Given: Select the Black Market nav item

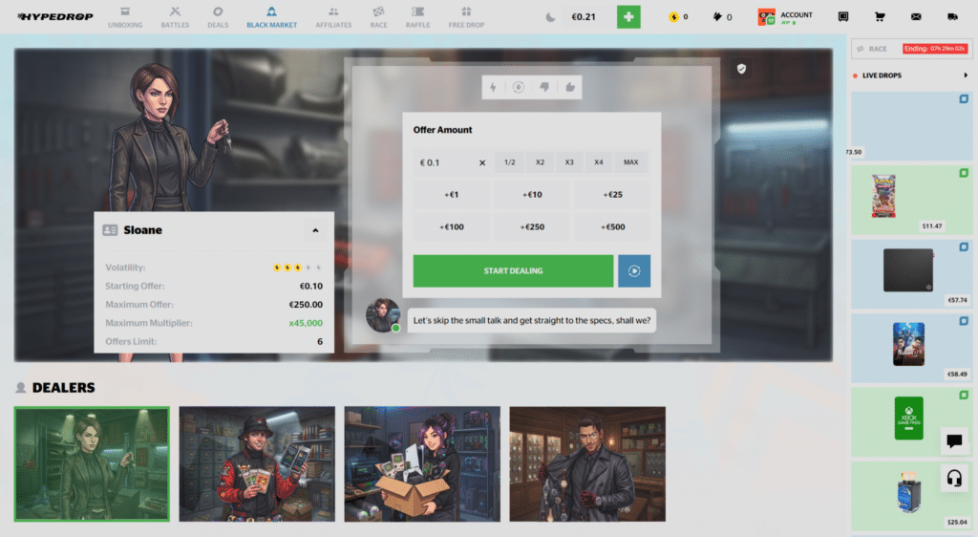Looking at the screenshot, I should pyautogui.click(x=271, y=17).
